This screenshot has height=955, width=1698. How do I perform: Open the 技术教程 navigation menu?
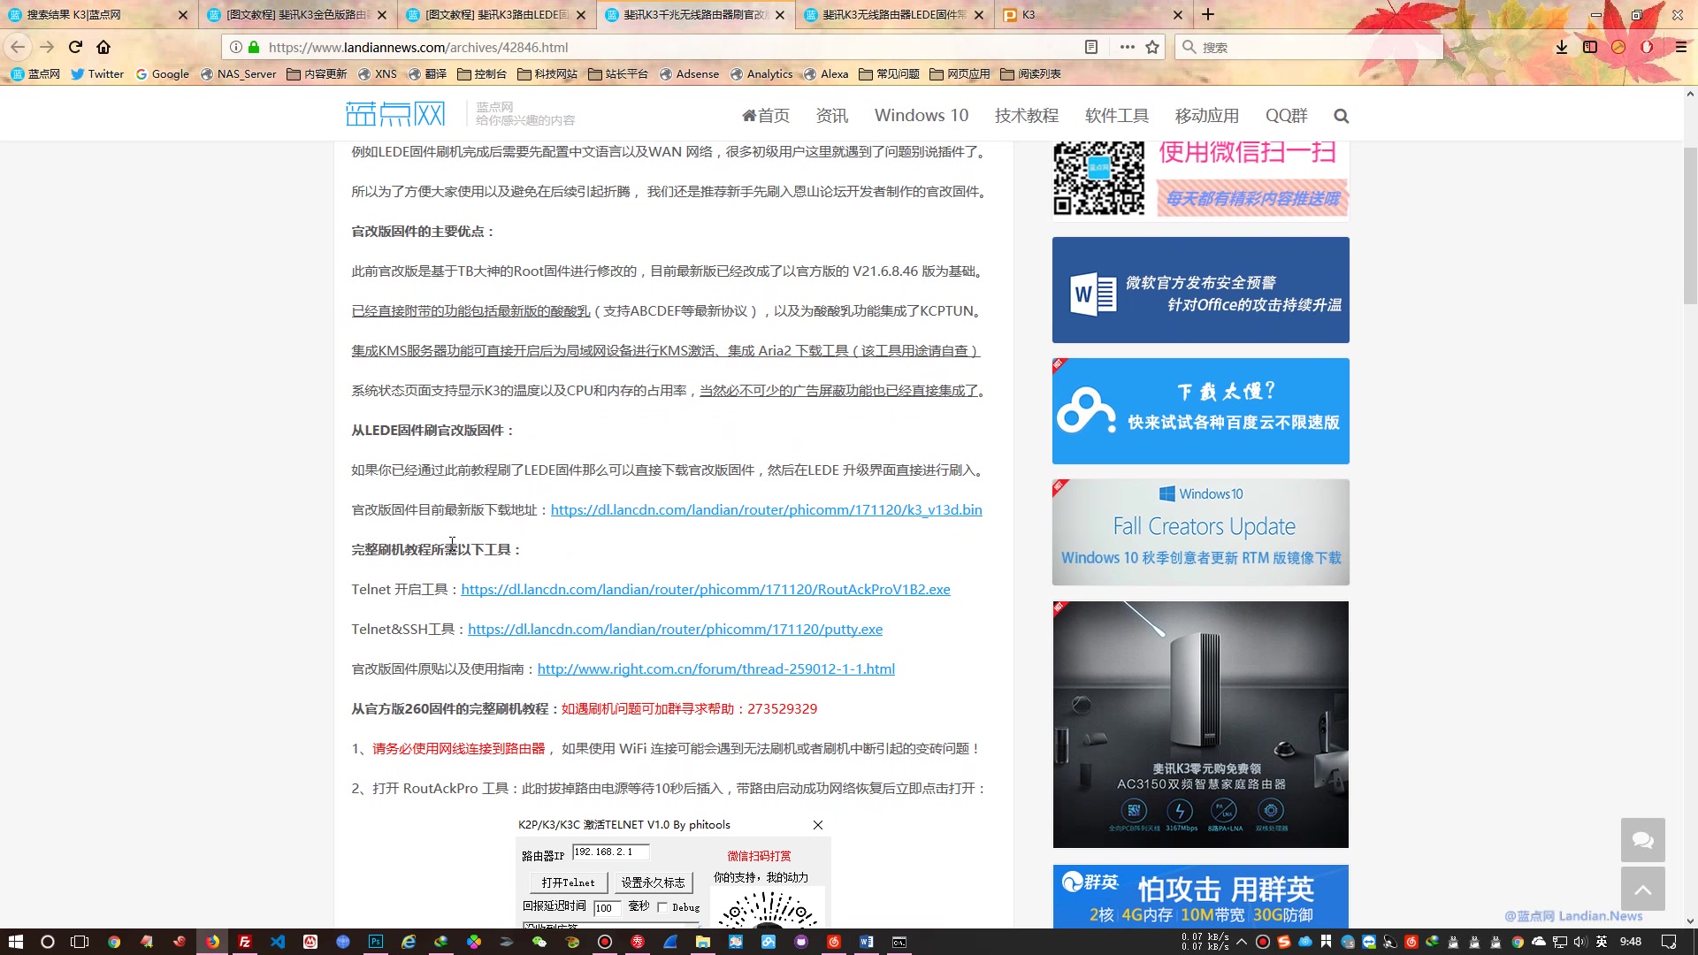click(x=1026, y=115)
